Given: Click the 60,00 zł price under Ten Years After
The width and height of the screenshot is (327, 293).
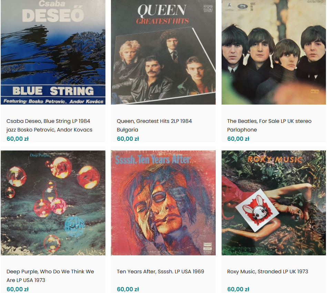Looking at the screenshot, I should click(x=128, y=289).
